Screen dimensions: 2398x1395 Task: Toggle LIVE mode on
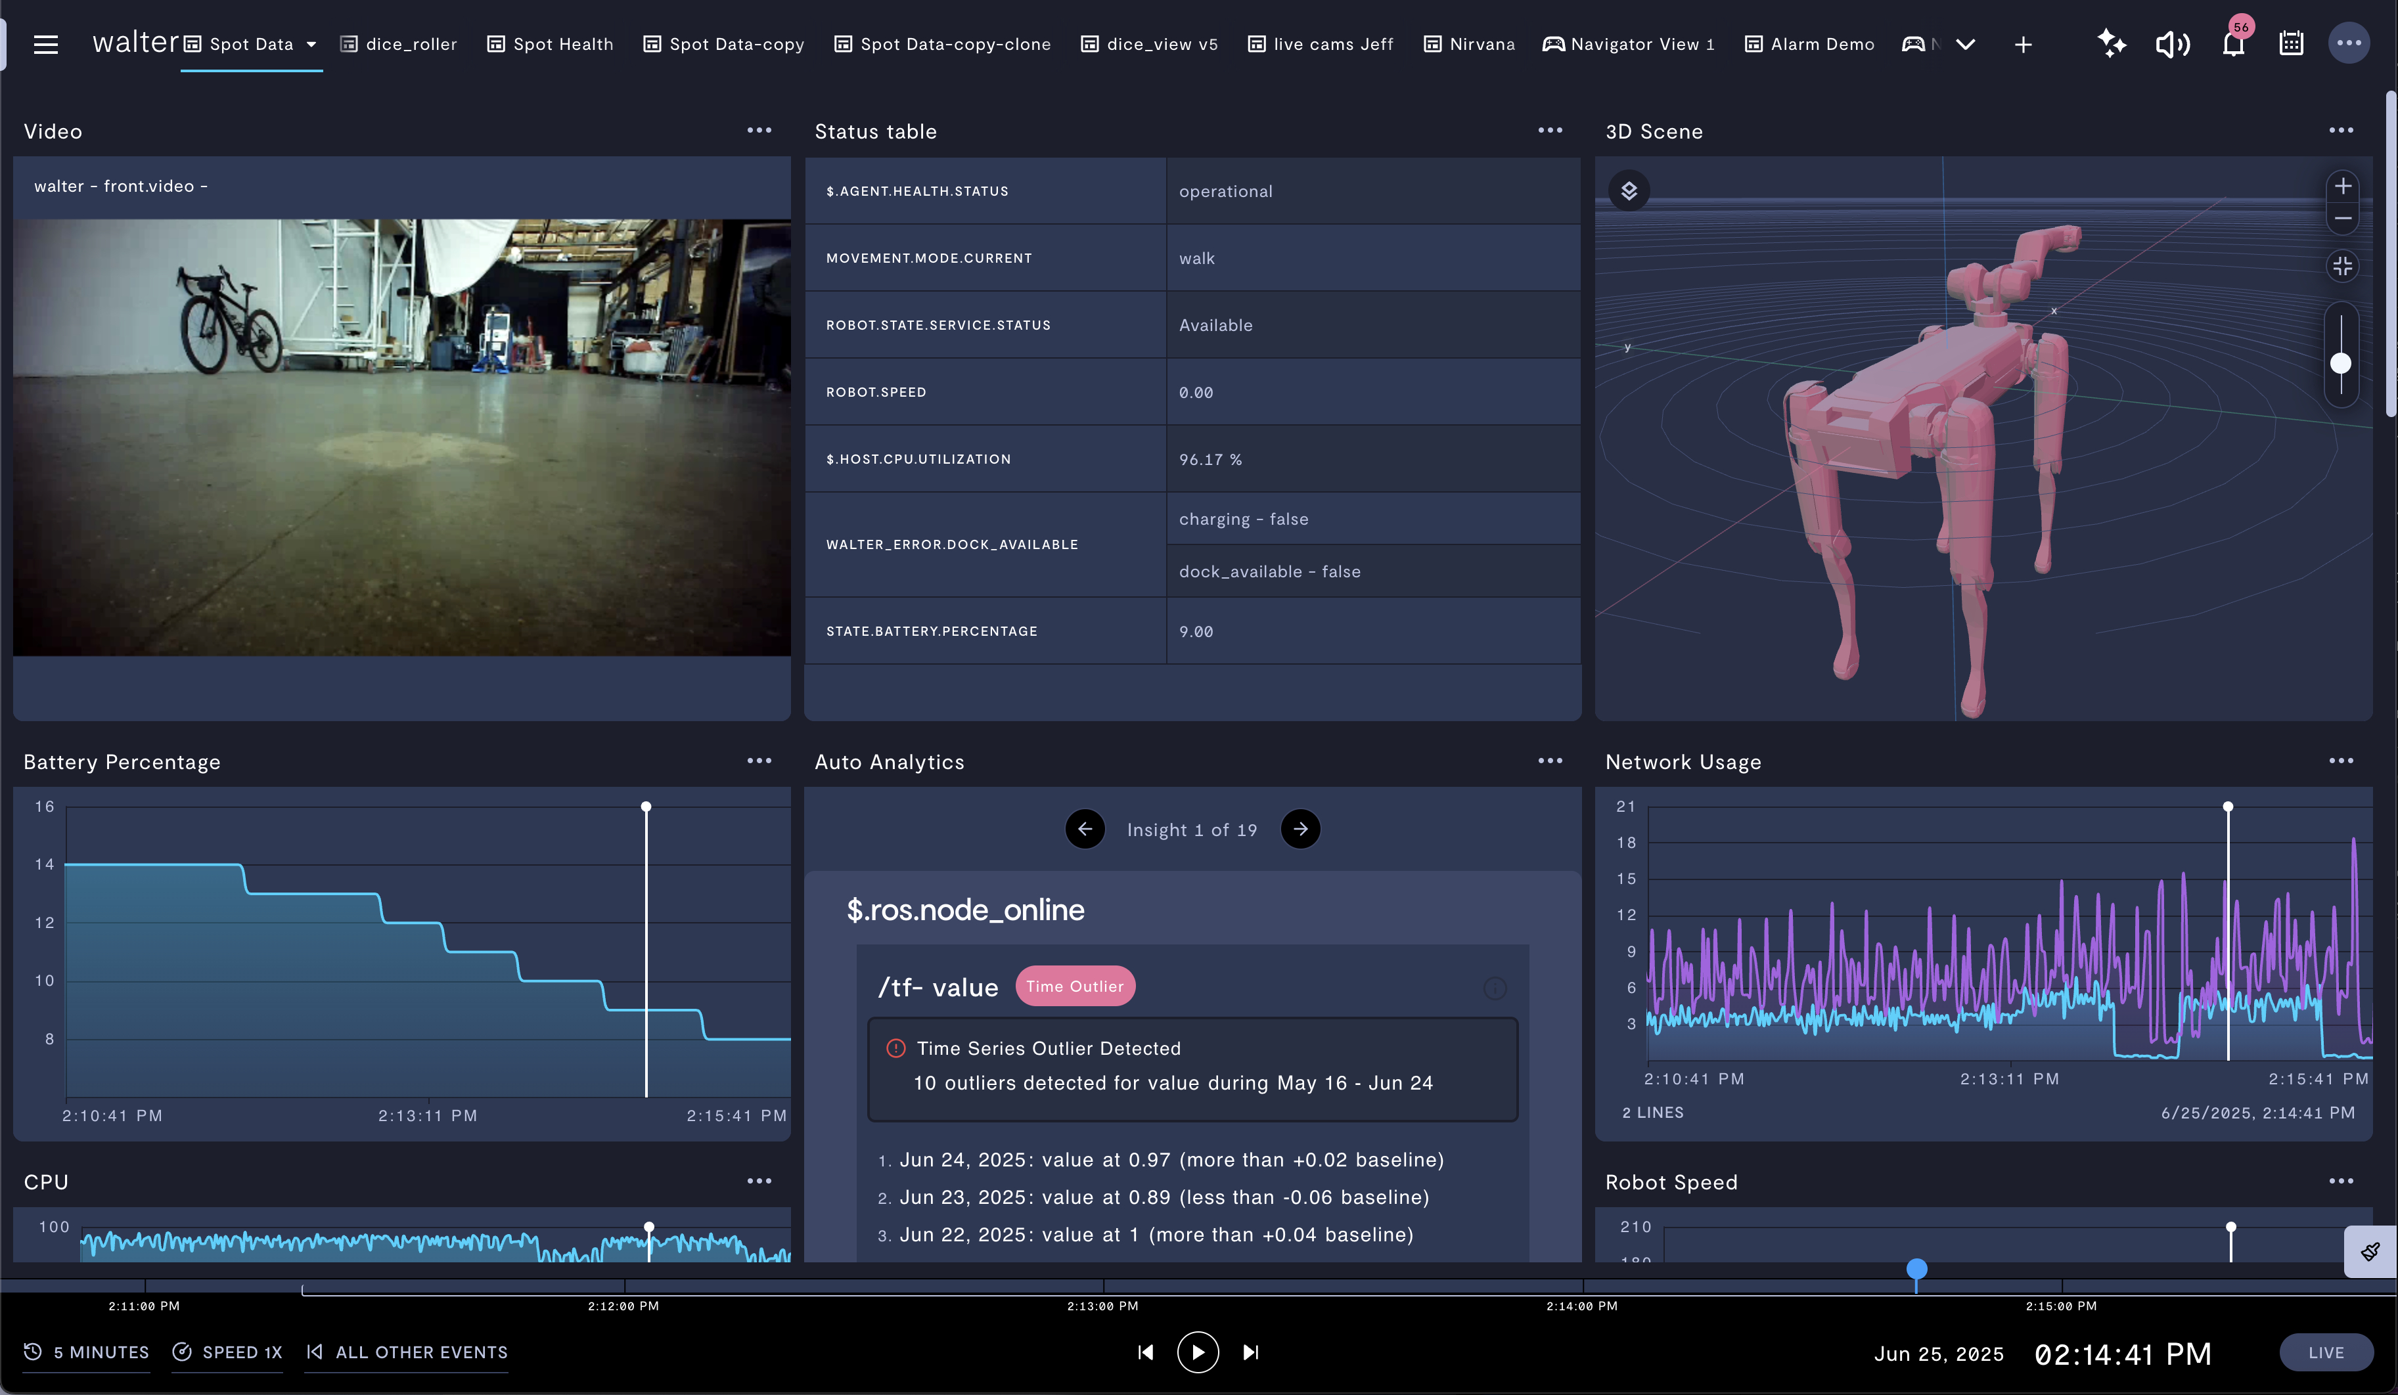[2326, 1352]
